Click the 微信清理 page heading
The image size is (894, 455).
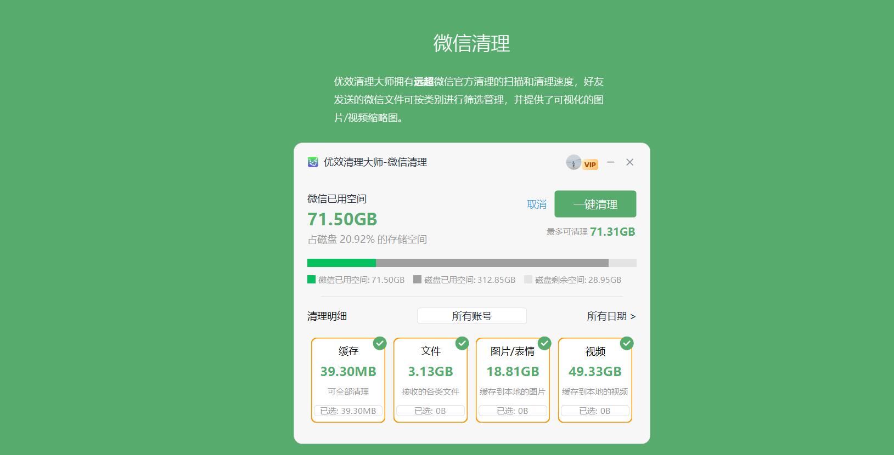pos(472,43)
